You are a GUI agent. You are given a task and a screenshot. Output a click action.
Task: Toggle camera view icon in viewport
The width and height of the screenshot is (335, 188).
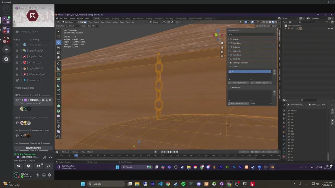pyautogui.click(x=222, y=52)
